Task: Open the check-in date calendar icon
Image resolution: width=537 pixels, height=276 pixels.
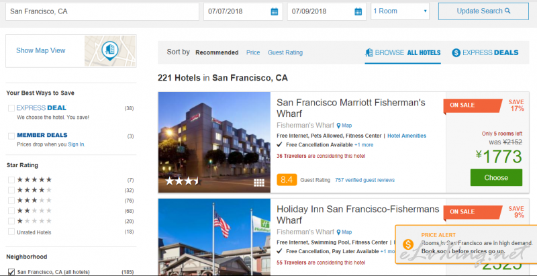Action: pyautogui.click(x=275, y=11)
